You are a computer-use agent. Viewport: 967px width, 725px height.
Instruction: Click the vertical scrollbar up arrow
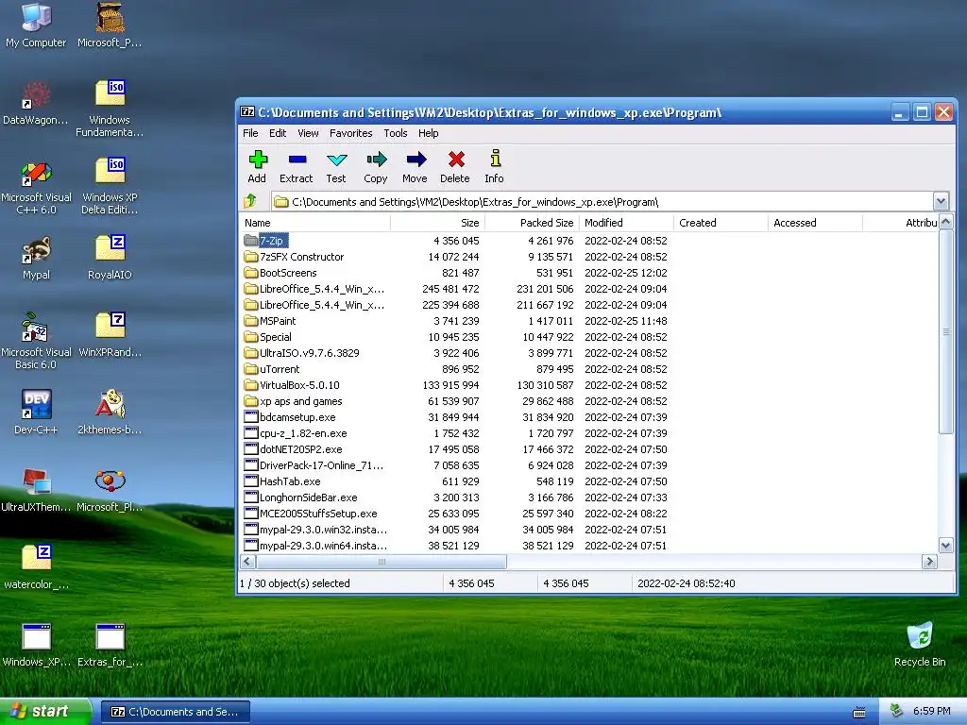click(x=945, y=222)
